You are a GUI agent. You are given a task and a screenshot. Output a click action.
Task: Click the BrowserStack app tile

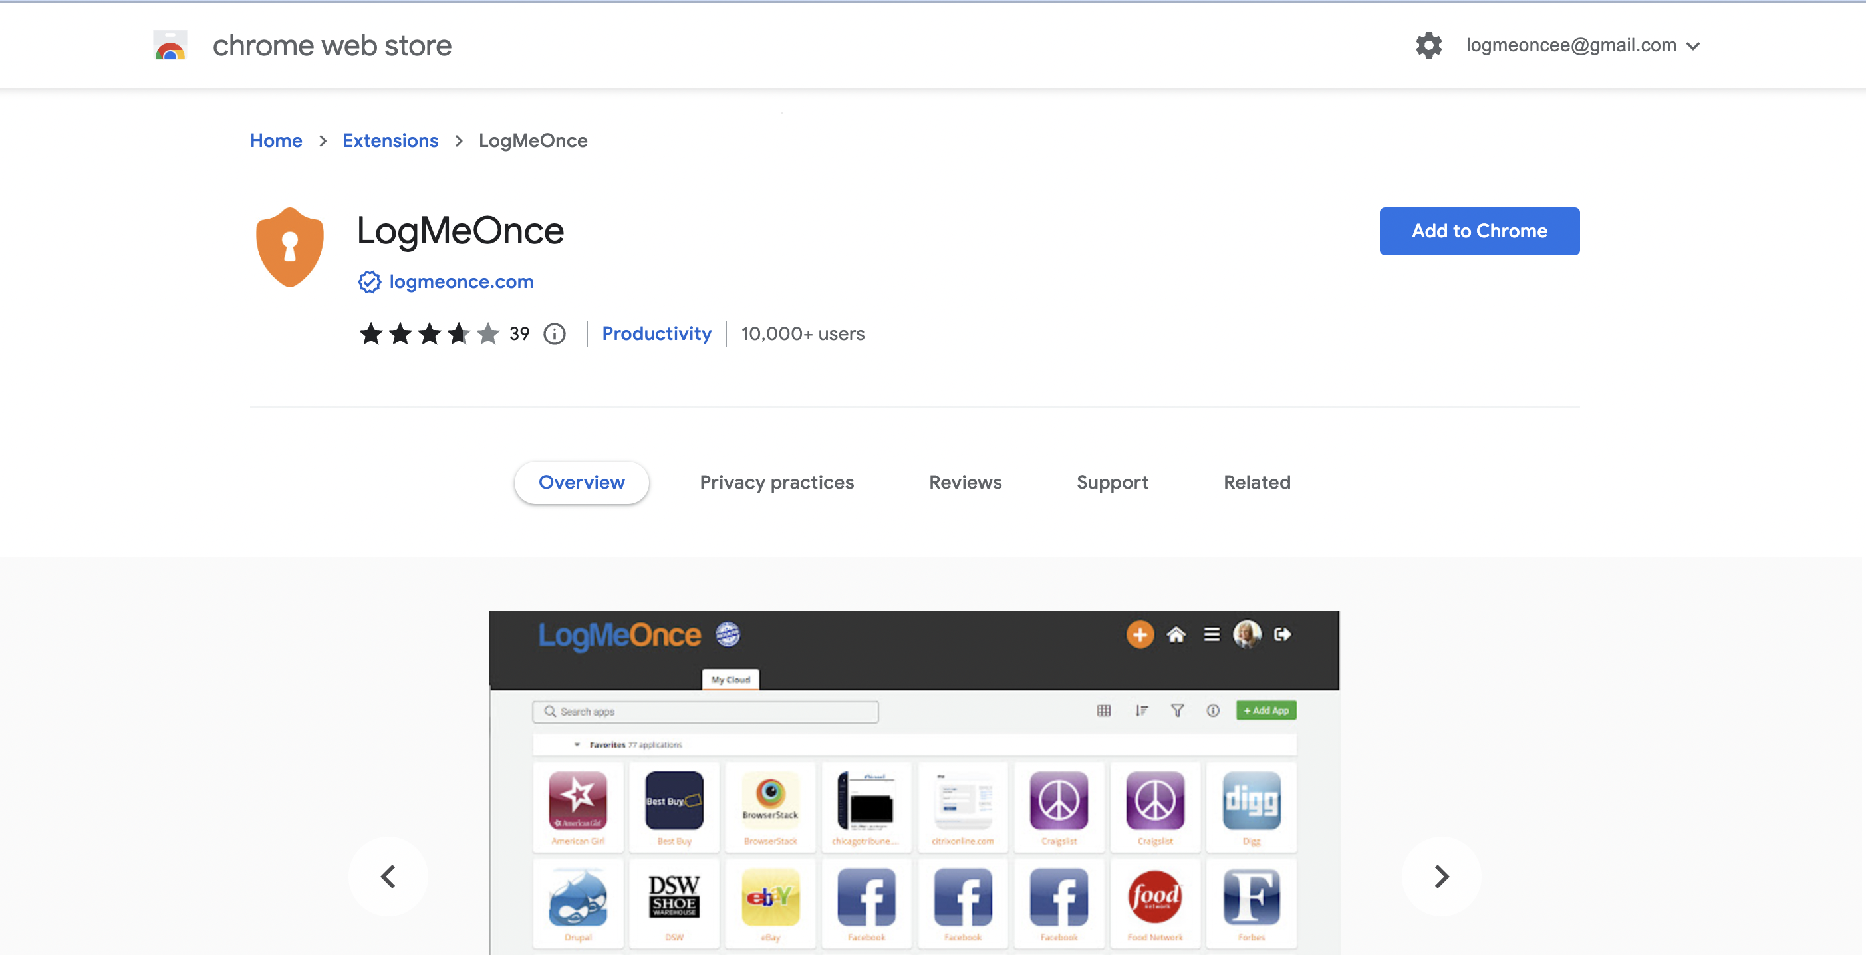click(x=770, y=807)
